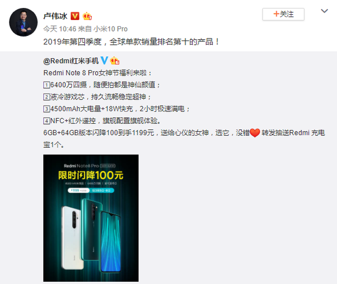Image resolution: width=337 pixels, height=284 pixels.
Task: Follow the user with +关注 button
Action: [283, 14]
